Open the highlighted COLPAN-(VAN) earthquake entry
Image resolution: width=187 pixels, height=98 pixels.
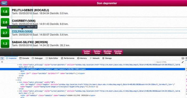tap(22, 32)
